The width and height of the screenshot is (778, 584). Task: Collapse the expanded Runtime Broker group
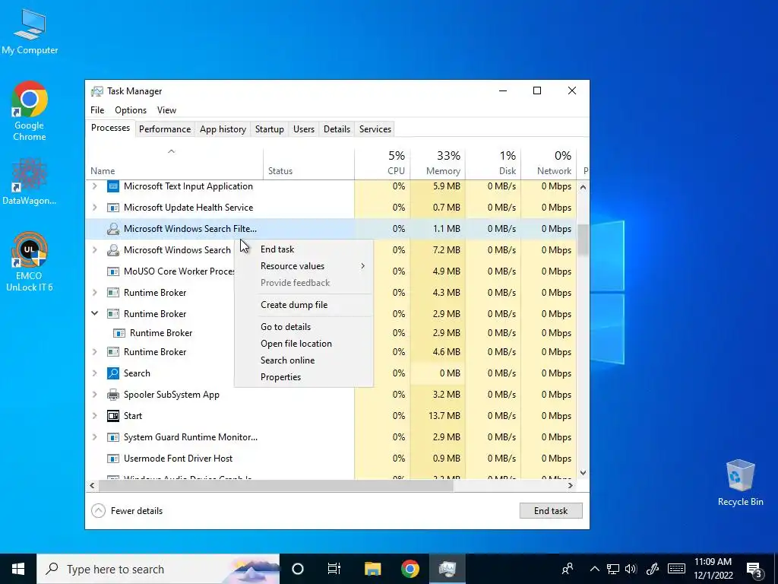tap(95, 314)
